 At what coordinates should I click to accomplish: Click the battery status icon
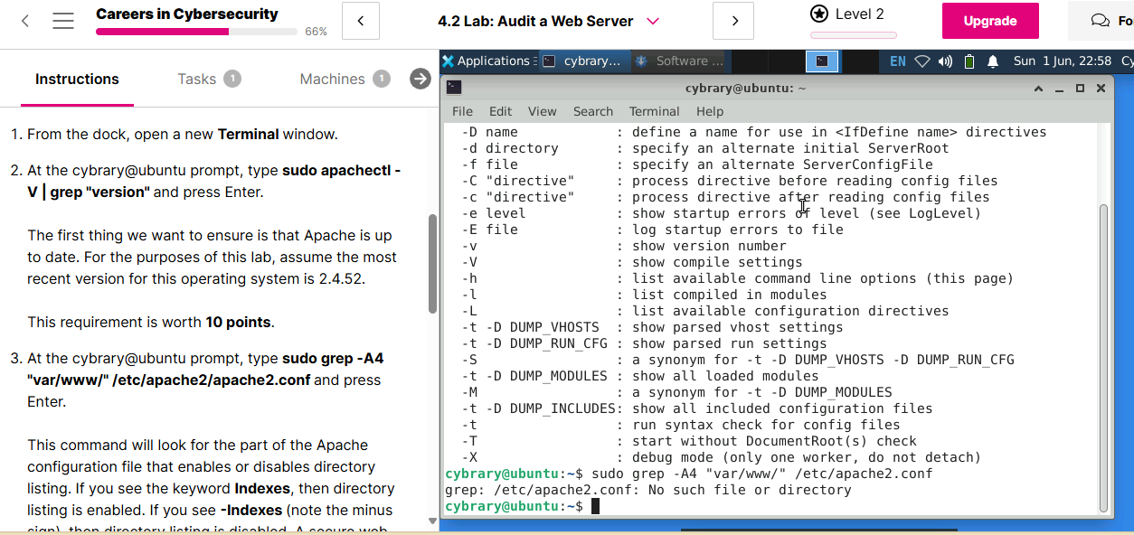pyautogui.click(x=969, y=61)
